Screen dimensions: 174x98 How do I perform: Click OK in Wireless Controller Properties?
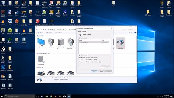coord(94,71)
